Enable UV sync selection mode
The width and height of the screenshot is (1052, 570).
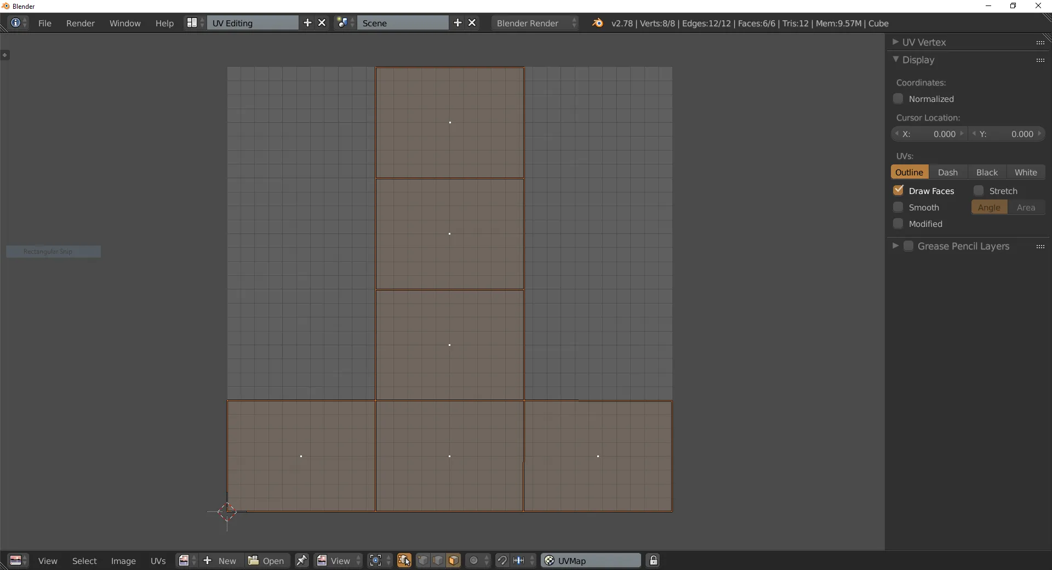[x=404, y=561]
